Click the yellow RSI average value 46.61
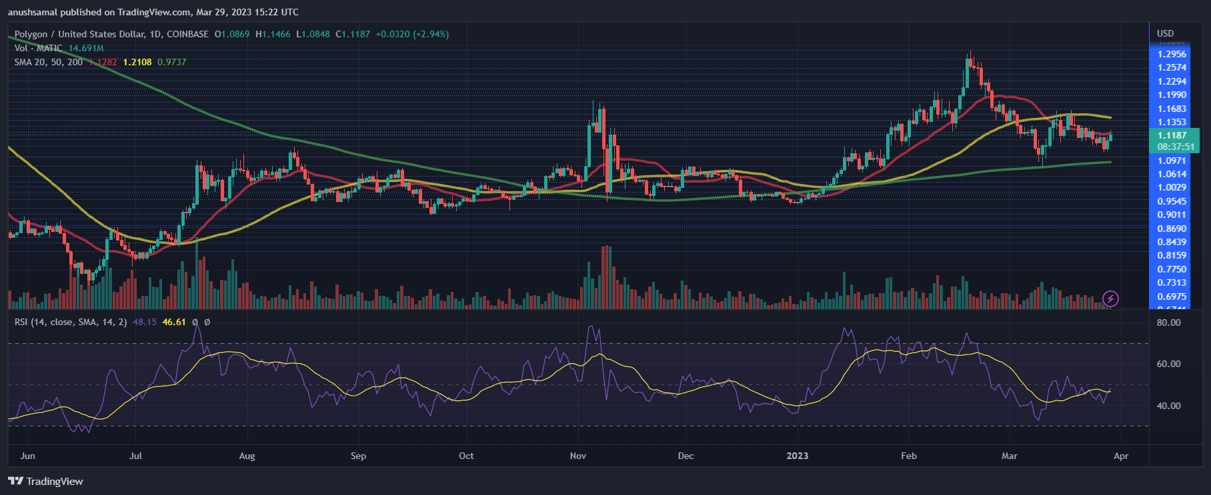Image resolution: width=1211 pixels, height=495 pixels. pos(174,322)
